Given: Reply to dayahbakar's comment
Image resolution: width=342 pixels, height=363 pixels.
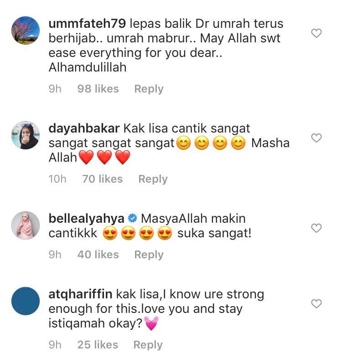Looking at the screenshot, I should [x=153, y=179].
